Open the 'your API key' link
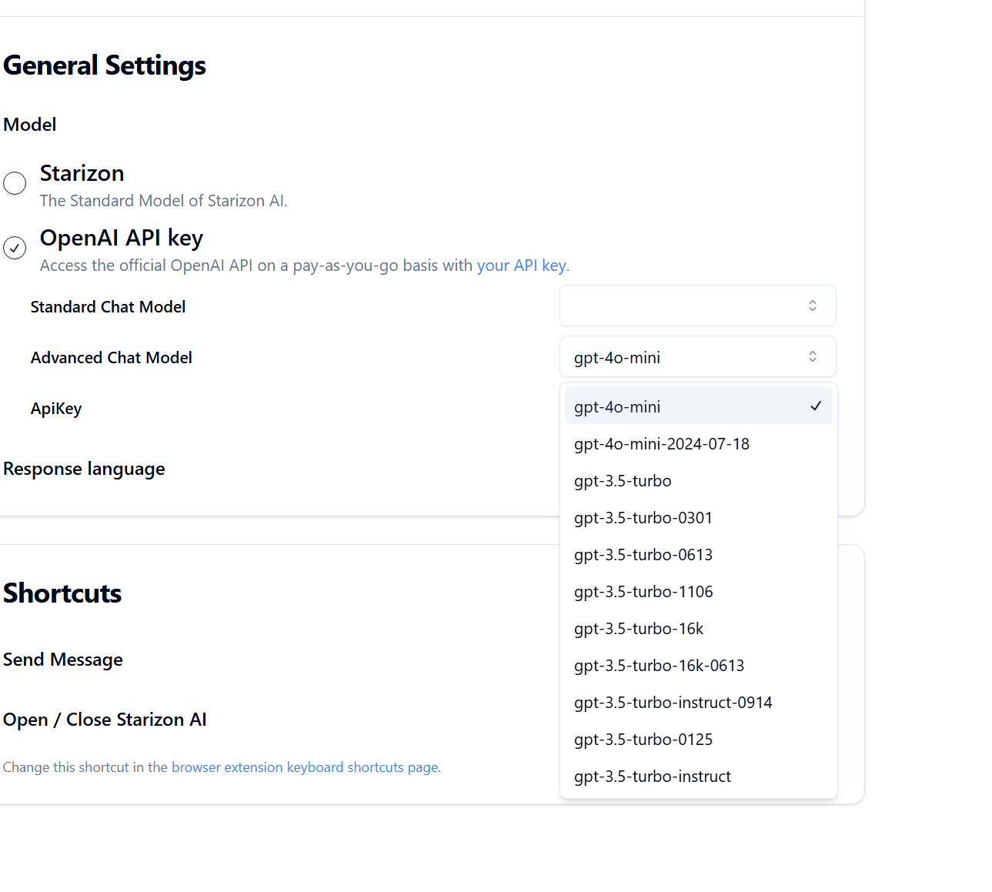Screen dimensions: 992x892 (521, 266)
